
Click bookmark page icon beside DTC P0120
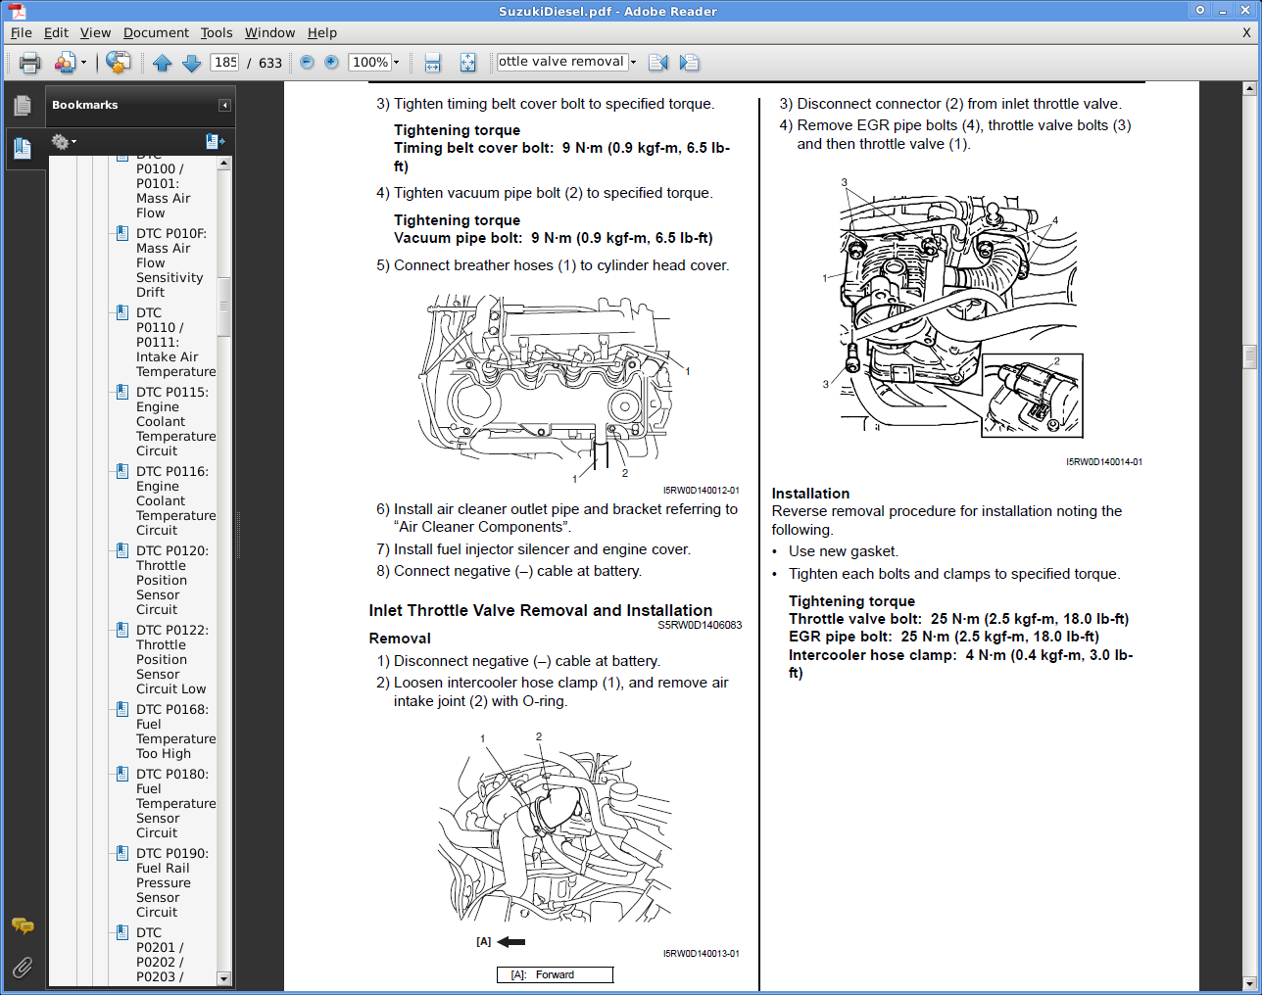[x=121, y=550]
